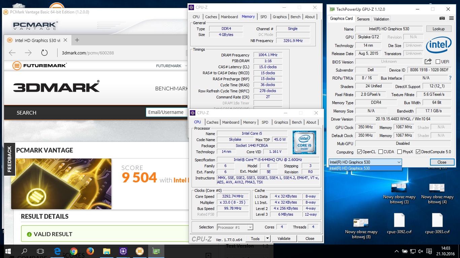Expand the GPU selection dropdown in GPU-Z
Viewport: 460px width, 258px height.
pos(399,162)
